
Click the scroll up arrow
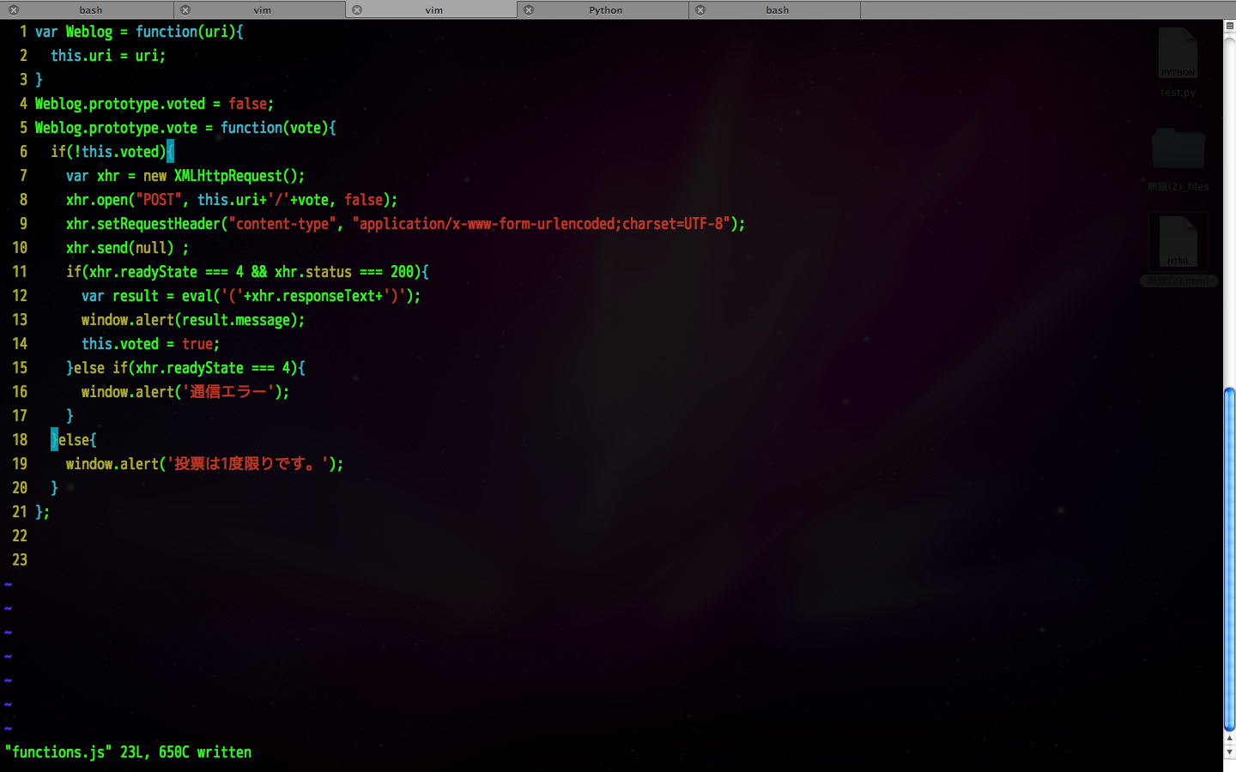click(1229, 739)
